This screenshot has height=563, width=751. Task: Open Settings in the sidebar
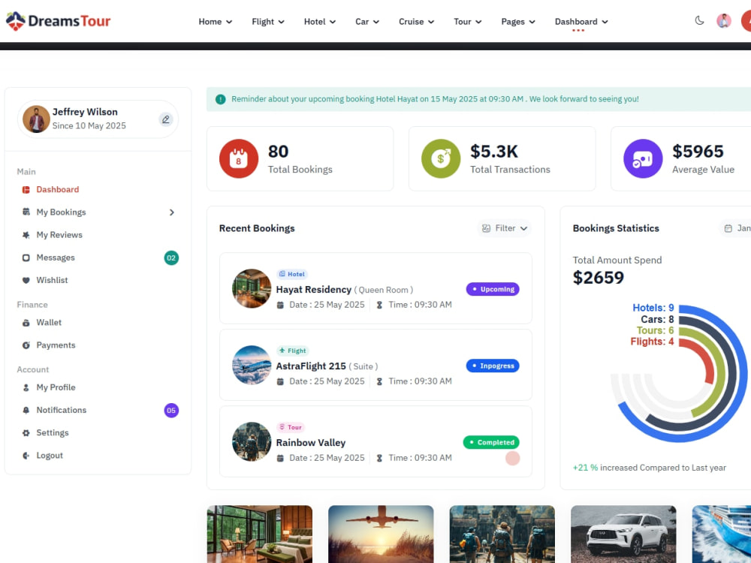(x=53, y=433)
